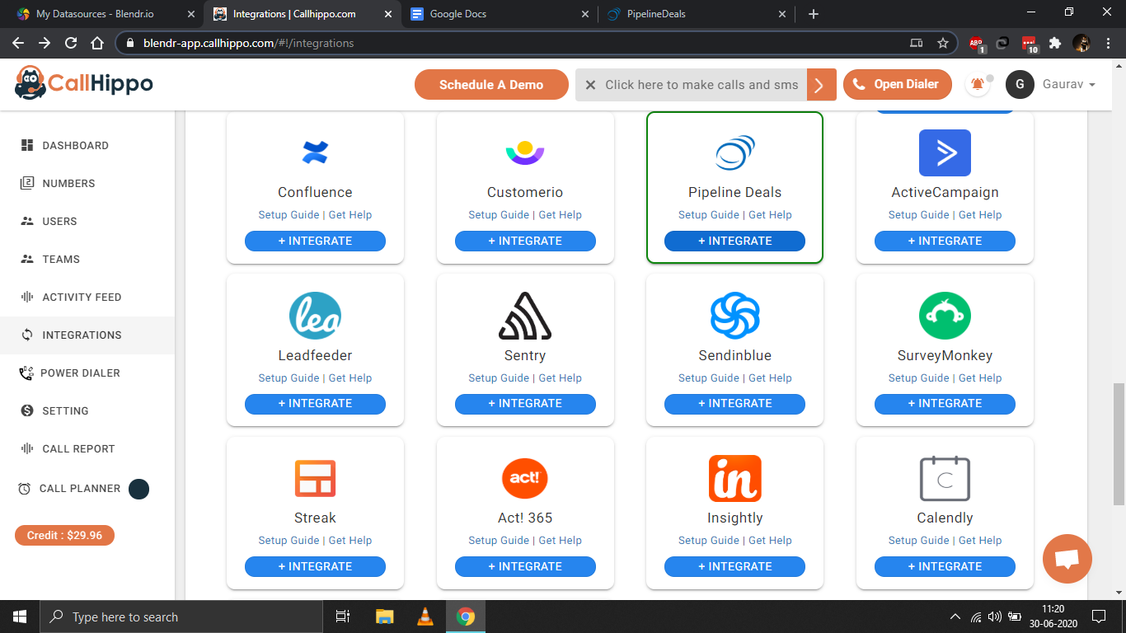Open the Setup Guide link for Sentry
1126x633 pixels.
click(x=499, y=378)
